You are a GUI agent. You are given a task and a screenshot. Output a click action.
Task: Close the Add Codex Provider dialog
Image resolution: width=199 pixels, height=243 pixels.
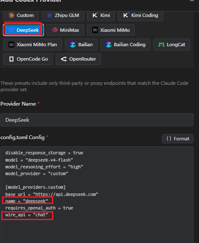point(192,1)
